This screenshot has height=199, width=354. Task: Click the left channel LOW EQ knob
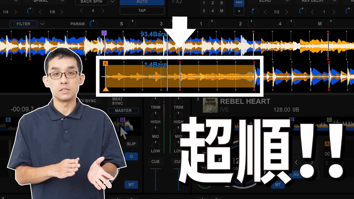click(x=155, y=145)
